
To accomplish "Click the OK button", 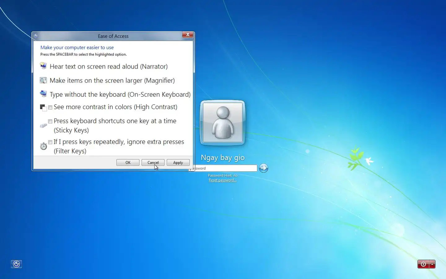I will point(128,162).
